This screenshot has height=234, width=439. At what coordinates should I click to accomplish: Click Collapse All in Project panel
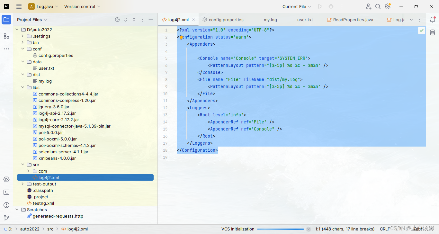click(x=134, y=20)
